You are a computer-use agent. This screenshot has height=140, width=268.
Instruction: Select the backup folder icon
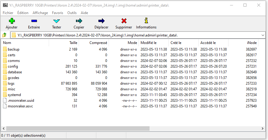[5, 49]
